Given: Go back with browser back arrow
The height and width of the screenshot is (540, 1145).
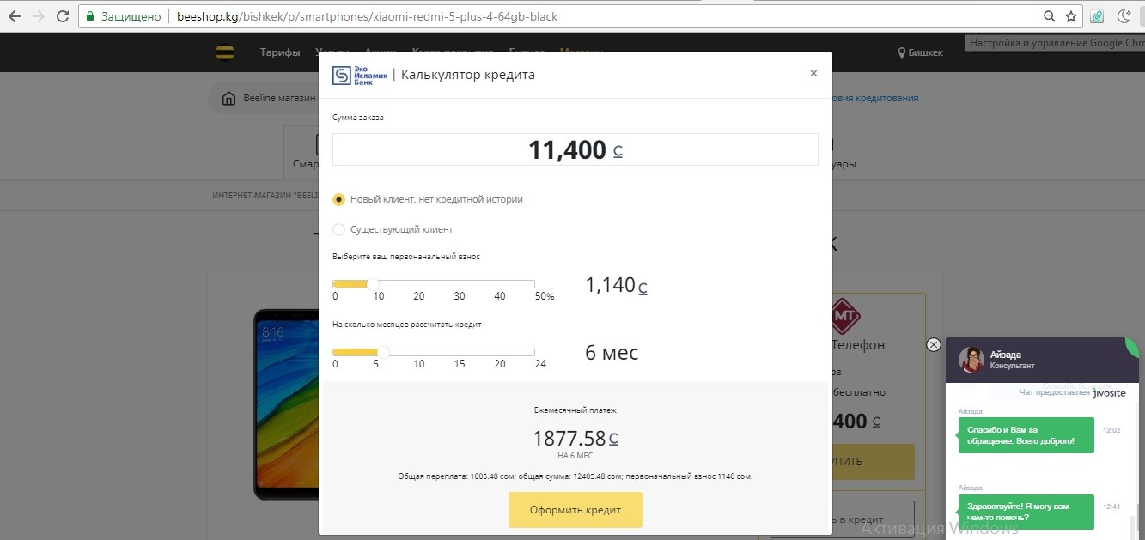Looking at the screenshot, I should click(15, 16).
